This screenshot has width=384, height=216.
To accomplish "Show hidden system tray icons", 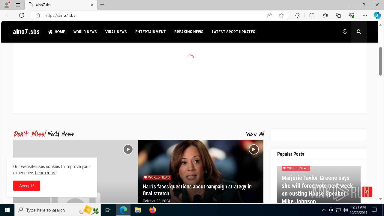I will (324, 210).
